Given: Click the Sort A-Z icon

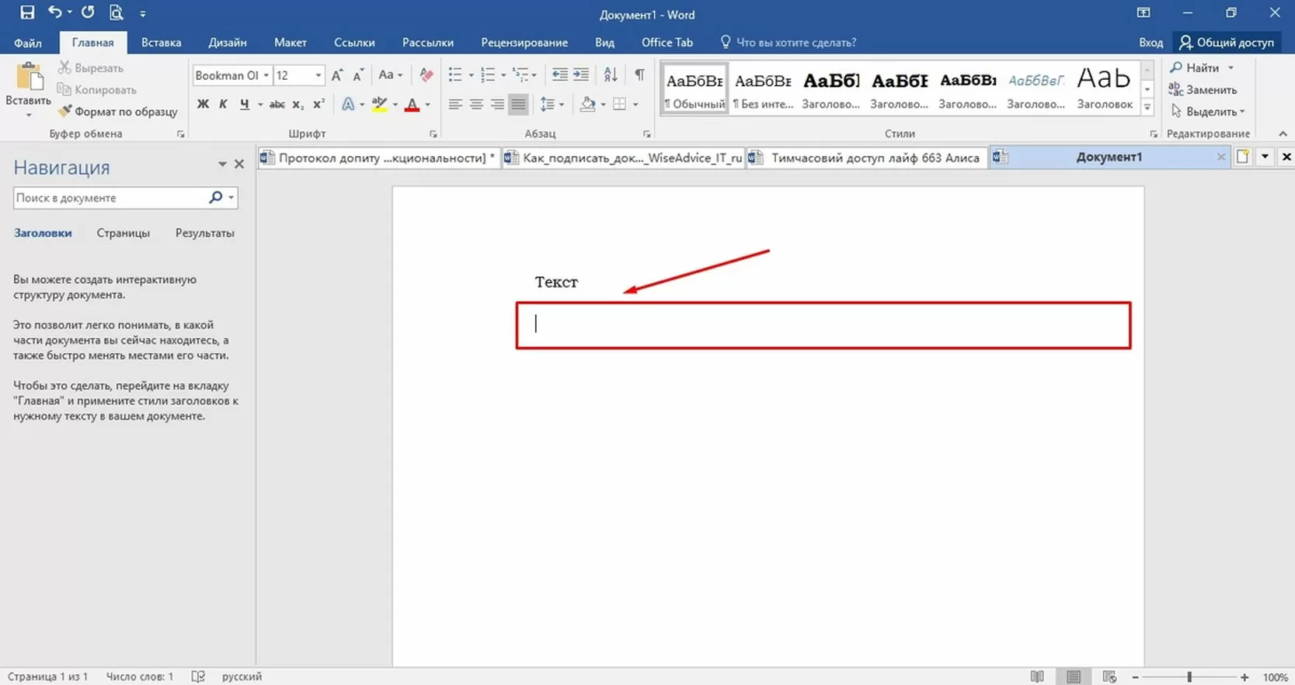Looking at the screenshot, I should tap(611, 75).
